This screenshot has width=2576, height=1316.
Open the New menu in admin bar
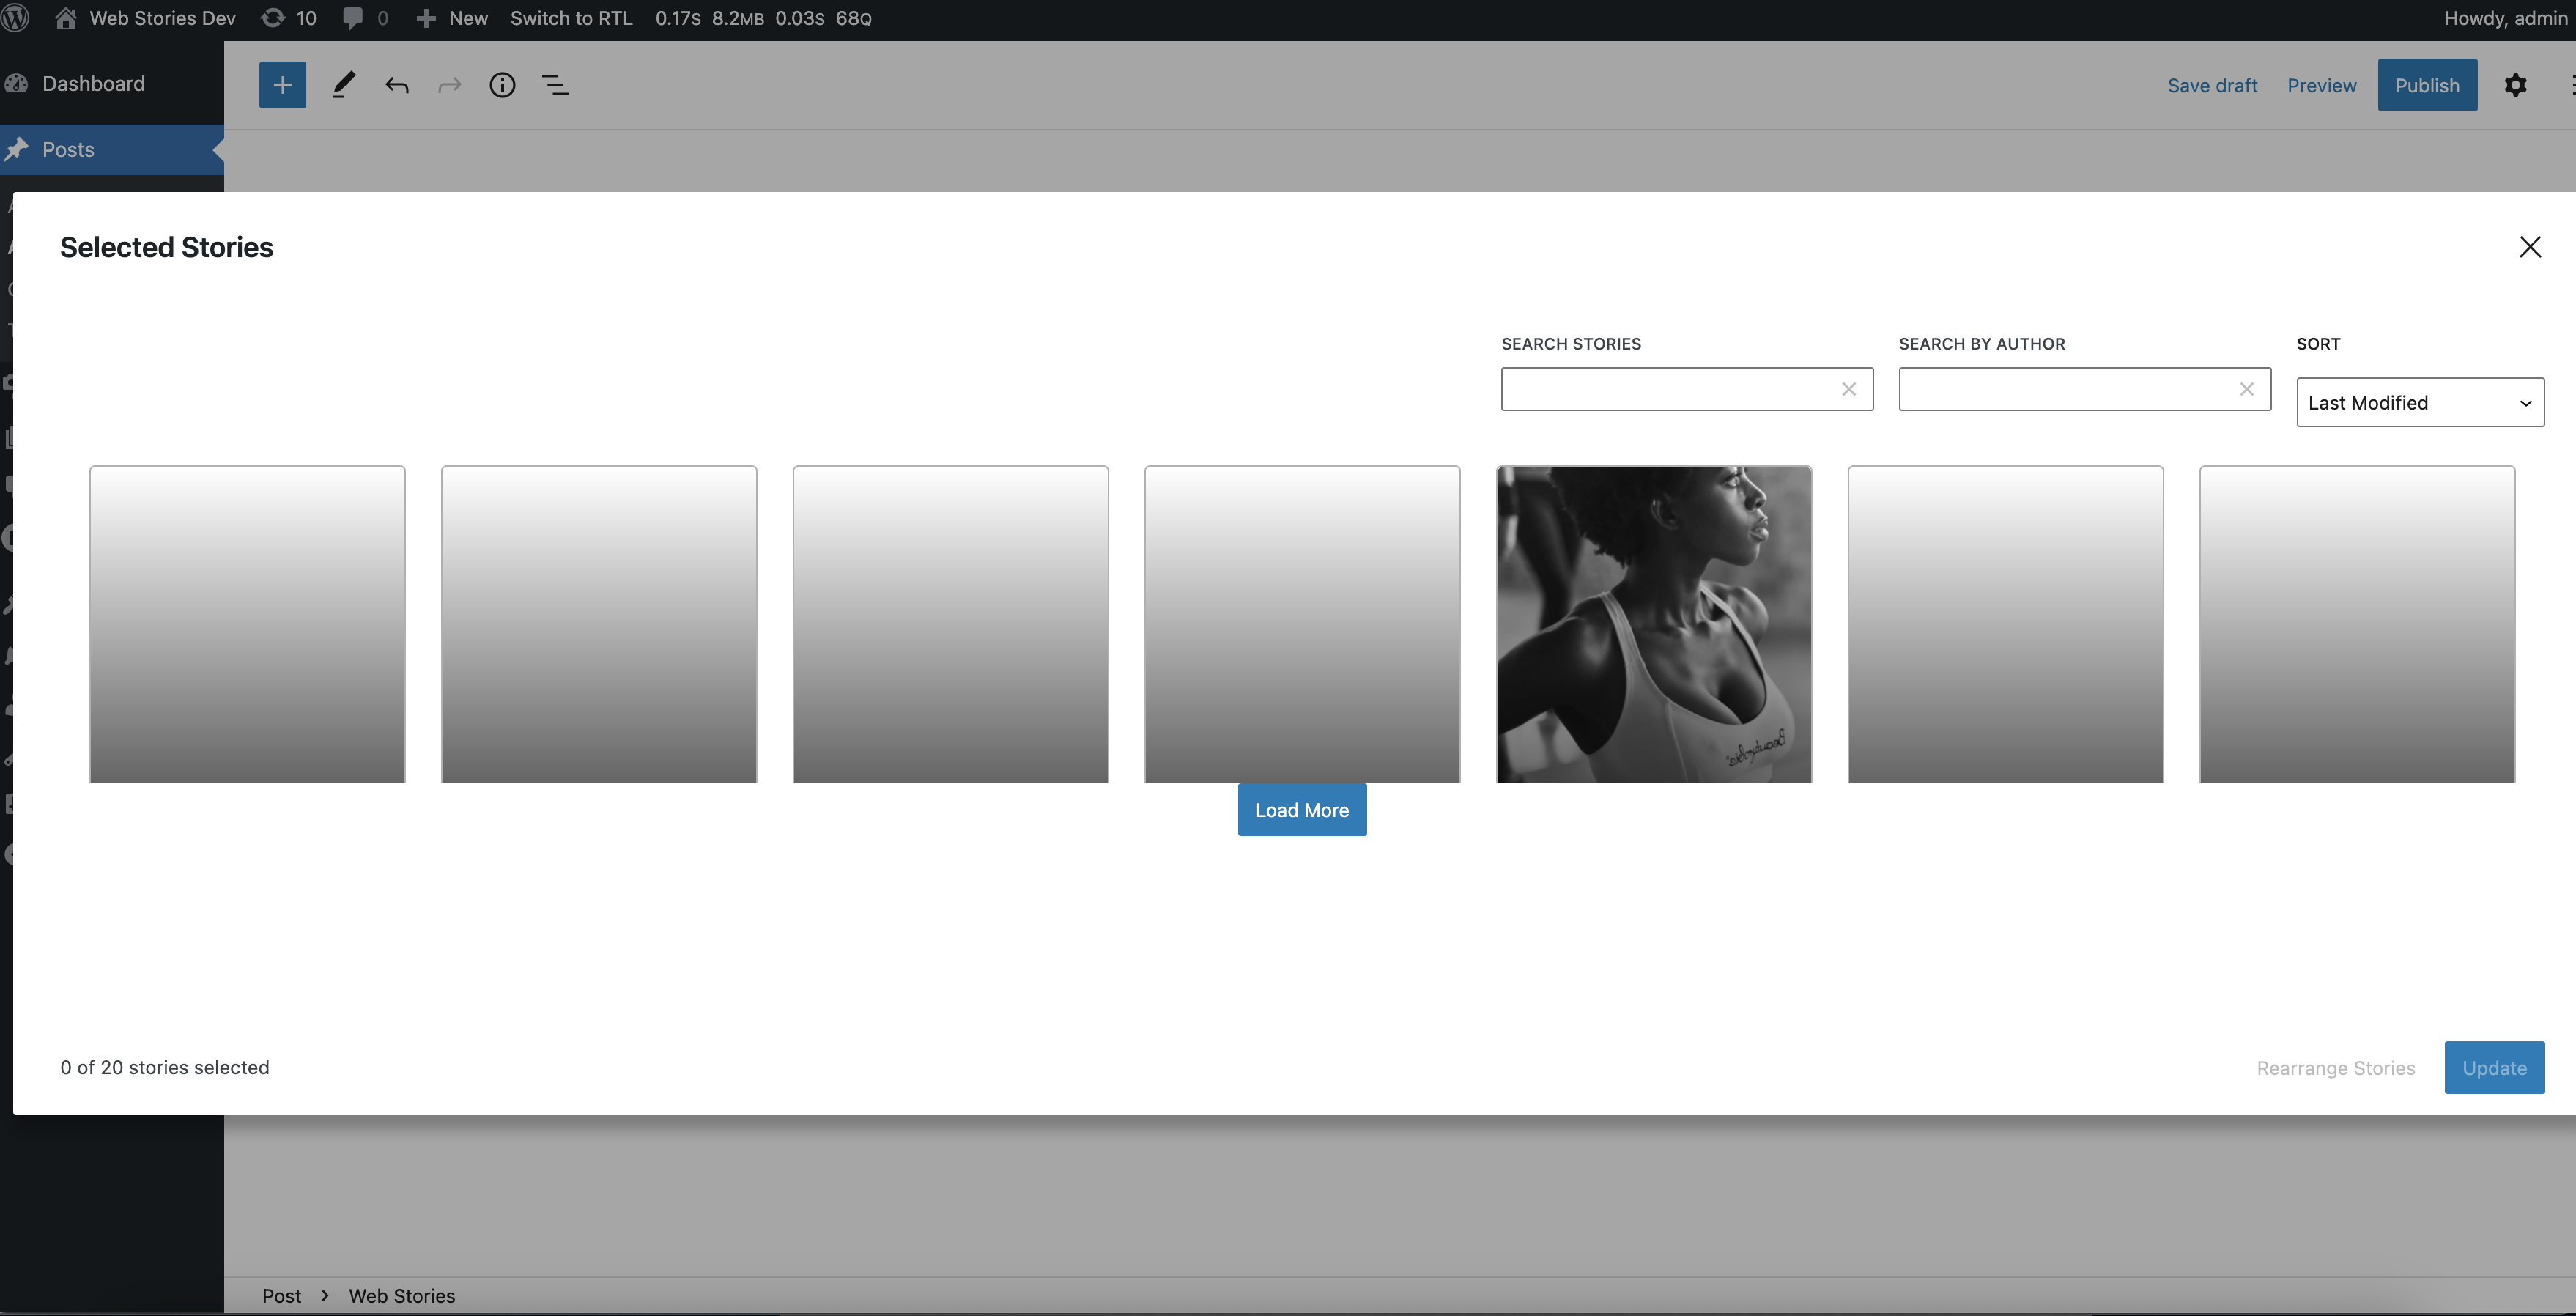pos(451,18)
